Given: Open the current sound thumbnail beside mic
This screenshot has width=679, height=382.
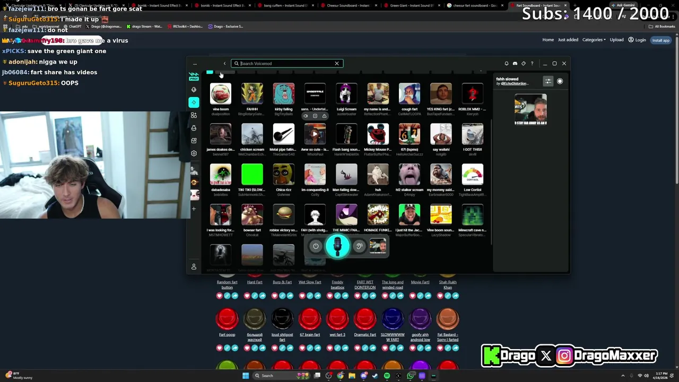Looking at the screenshot, I should tap(378, 246).
